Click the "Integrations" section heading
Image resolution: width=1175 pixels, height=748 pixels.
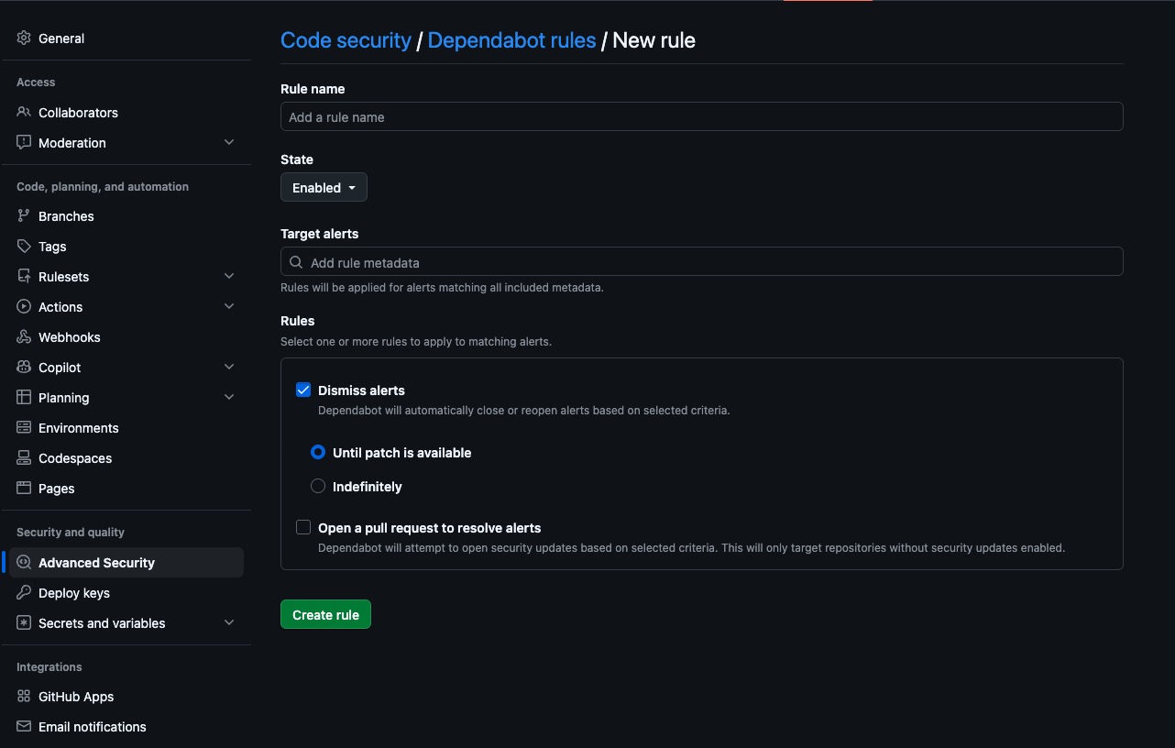pyautogui.click(x=49, y=667)
